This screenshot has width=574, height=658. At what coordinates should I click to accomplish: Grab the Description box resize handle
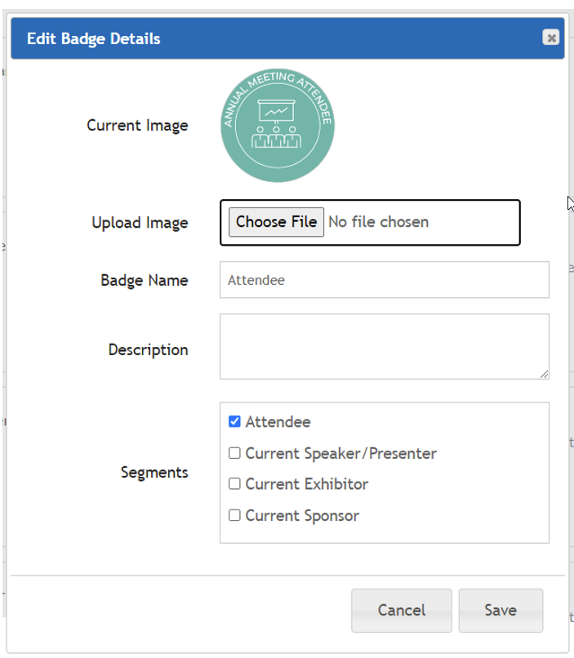point(544,374)
